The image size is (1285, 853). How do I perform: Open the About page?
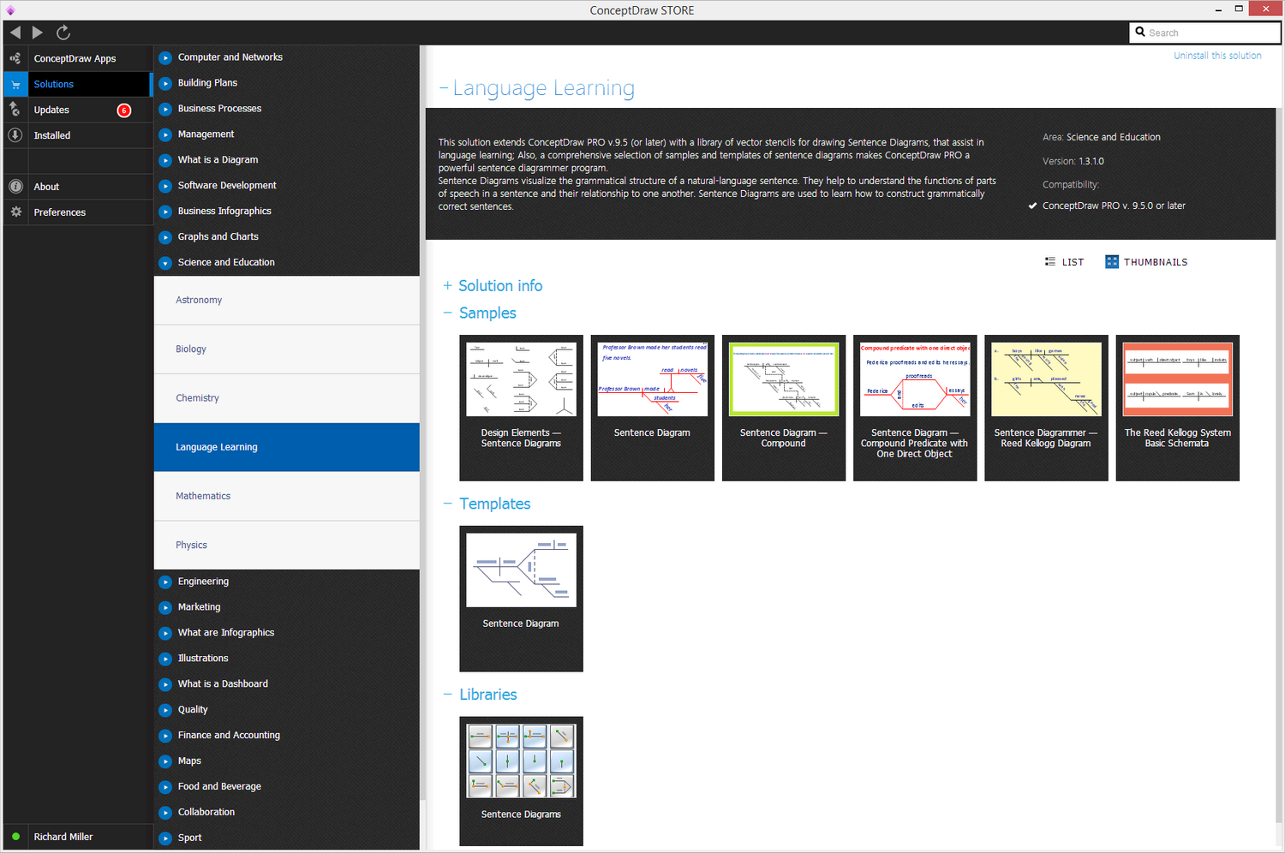coord(46,187)
